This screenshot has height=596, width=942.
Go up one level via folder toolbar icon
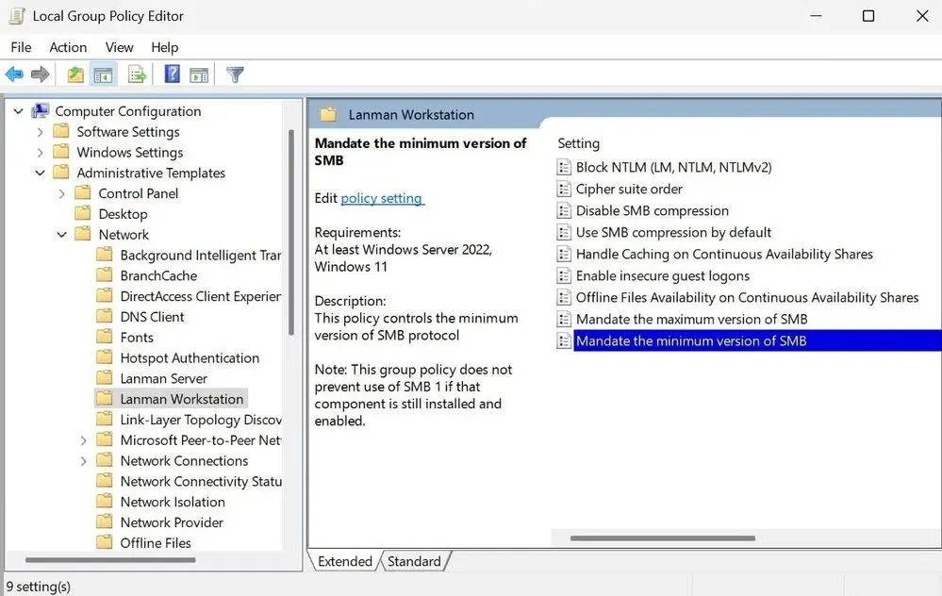click(x=75, y=74)
